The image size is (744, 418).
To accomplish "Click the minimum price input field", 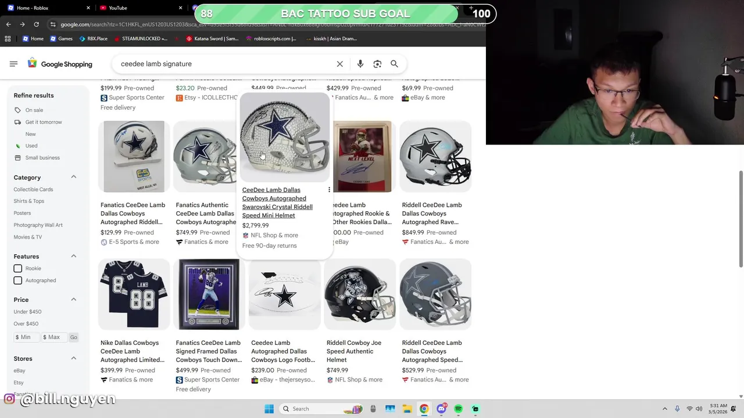I will pos(27,337).
